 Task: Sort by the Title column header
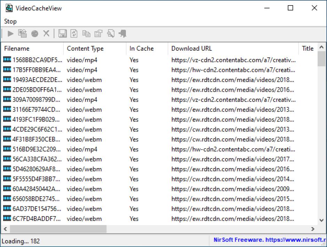point(308,49)
